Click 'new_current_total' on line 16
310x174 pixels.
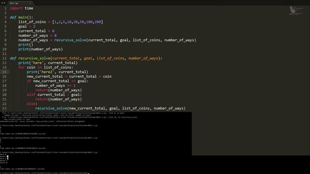pyautogui.click(x=45, y=76)
